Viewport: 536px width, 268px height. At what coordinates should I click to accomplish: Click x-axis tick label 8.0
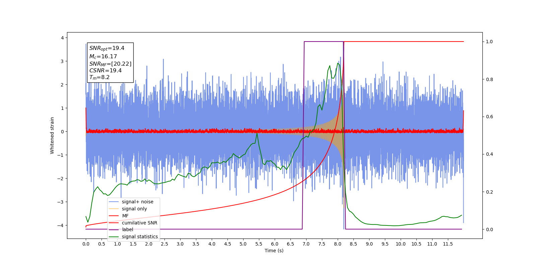click(338, 244)
